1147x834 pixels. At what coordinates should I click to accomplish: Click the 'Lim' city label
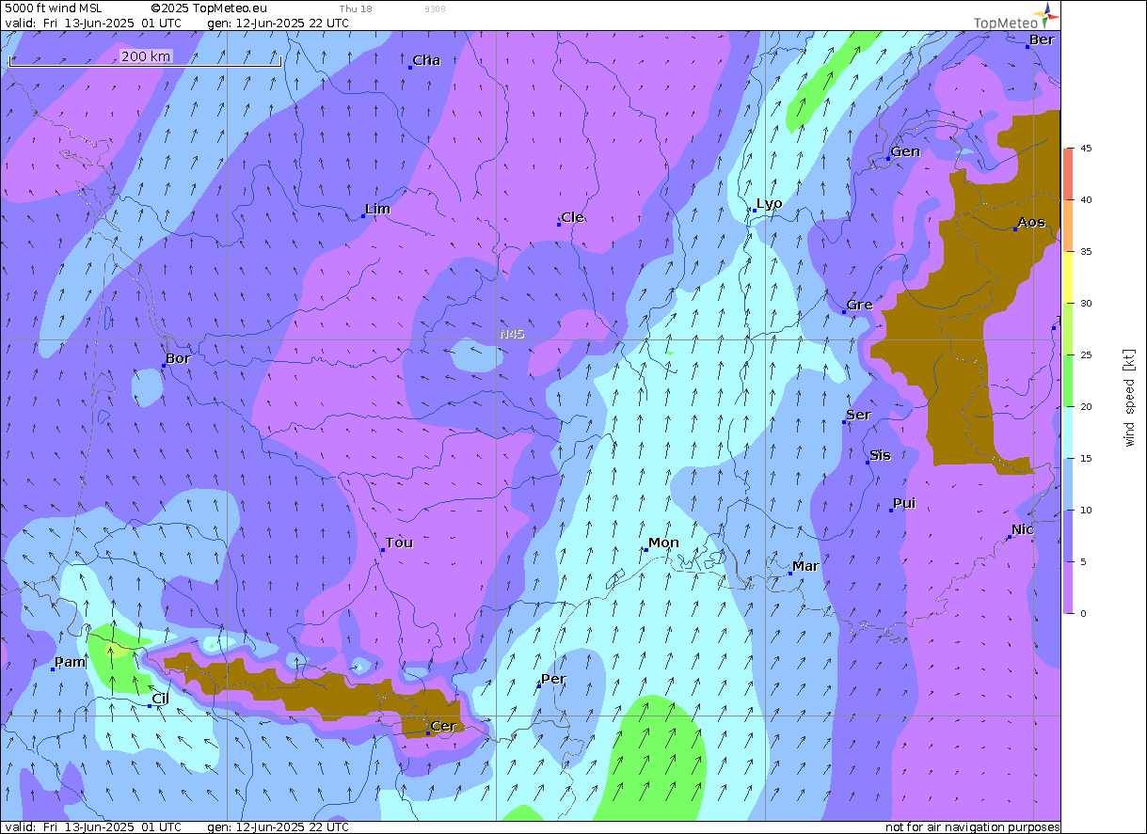[x=377, y=209]
